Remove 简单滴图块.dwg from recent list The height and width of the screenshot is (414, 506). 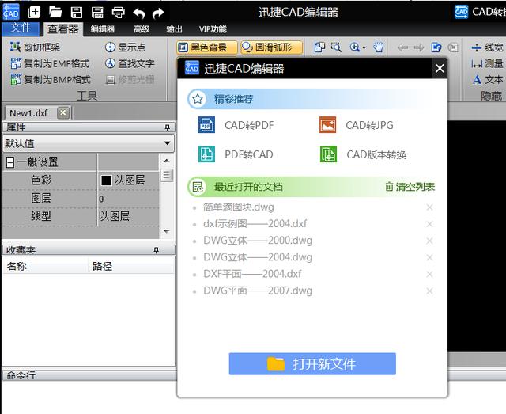tap(429, 207)
